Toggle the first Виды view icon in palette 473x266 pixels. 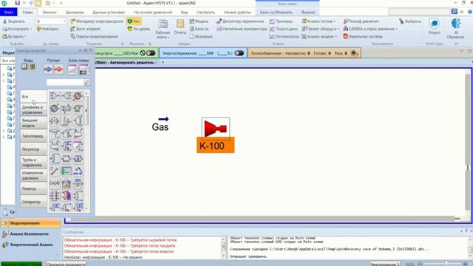pyautogui.click(x=24, y=66)
